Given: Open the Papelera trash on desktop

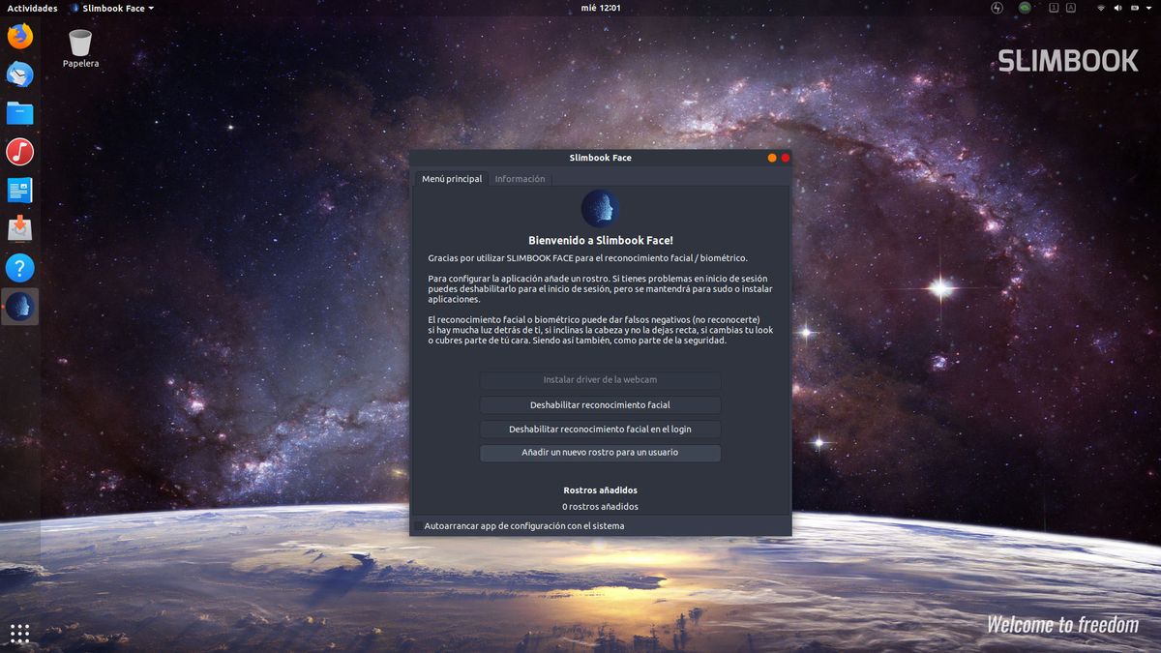Looking at the screenshot, I should point(80,45).
